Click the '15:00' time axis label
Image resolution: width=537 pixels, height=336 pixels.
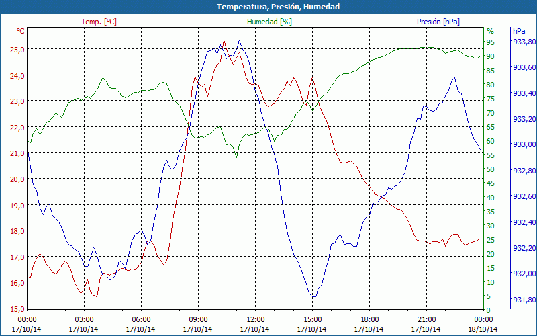(x=312, y=320)
